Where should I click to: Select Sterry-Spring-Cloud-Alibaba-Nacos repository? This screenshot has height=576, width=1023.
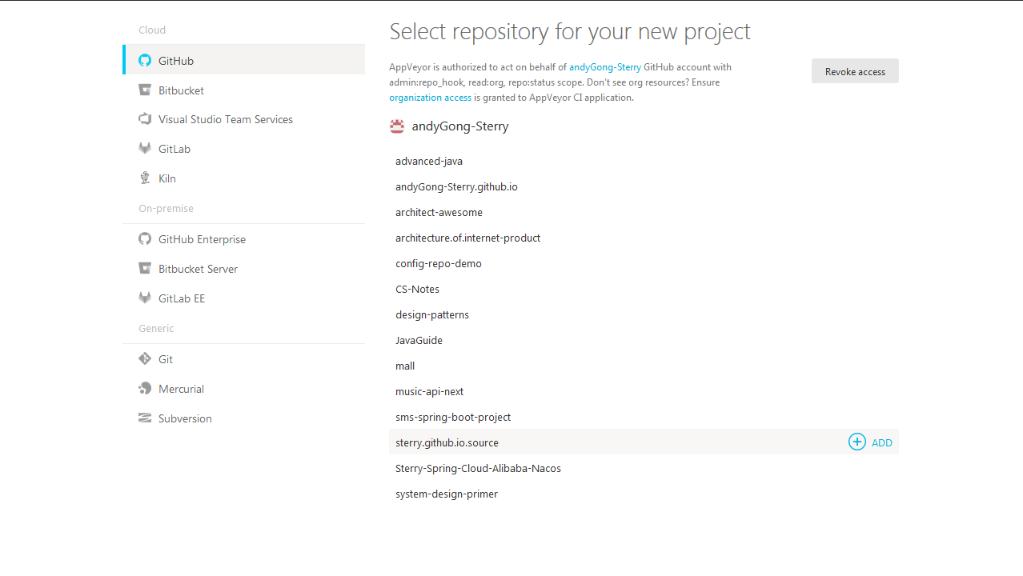(644, 468)
